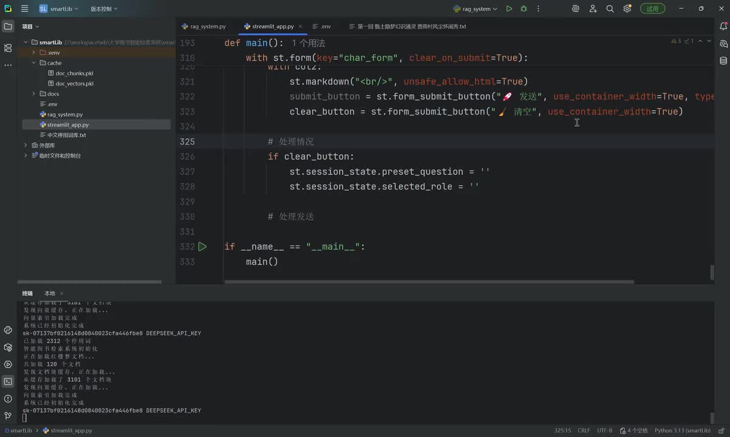Close the streamlit_app.py tab
Screen dimensions: 730x437
tap(300, 27)
